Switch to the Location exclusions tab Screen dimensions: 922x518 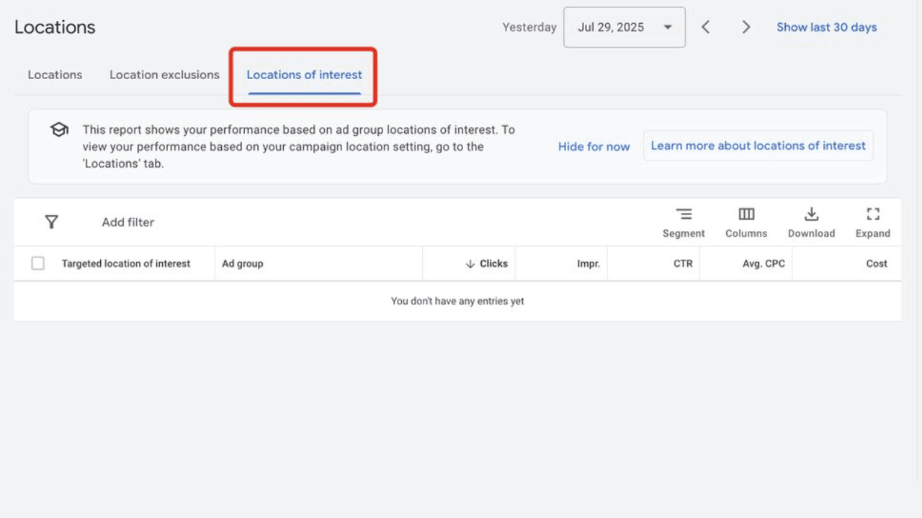pyautogui.click(x=164, y=74)
